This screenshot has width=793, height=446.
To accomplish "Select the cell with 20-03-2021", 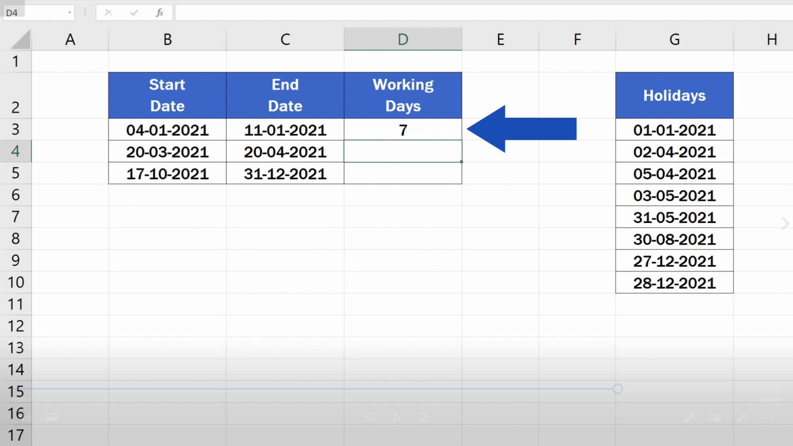I will [167, 151].
